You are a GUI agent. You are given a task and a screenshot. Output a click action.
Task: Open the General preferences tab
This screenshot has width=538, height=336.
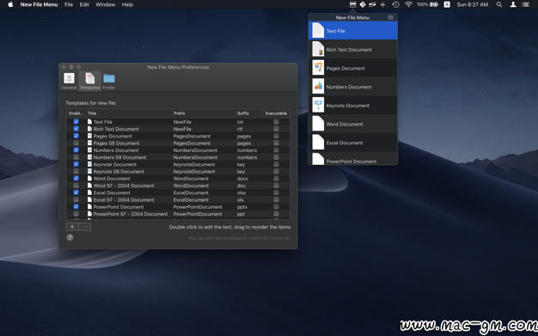click(x=69, y=81)
